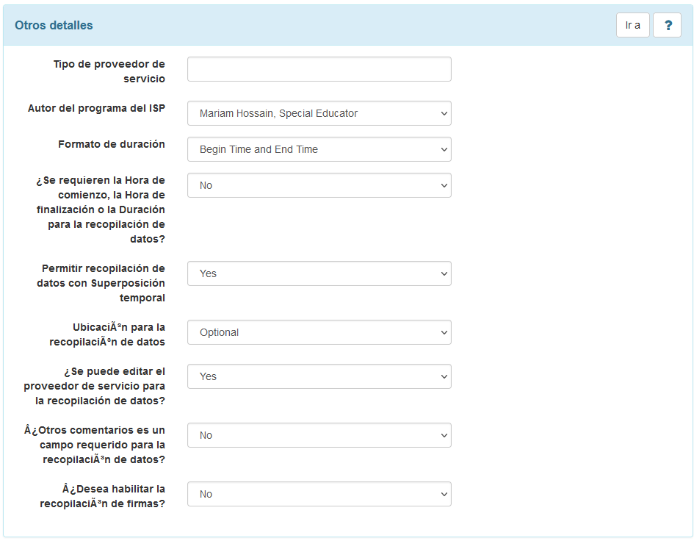Open the 'Ir a' menu button
This screenshot has height=541, width=694.
tap(632, 25)
